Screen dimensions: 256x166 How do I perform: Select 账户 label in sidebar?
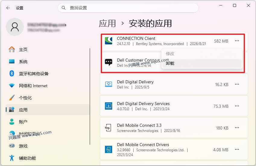pyautogui.click(x=23, y=122)
